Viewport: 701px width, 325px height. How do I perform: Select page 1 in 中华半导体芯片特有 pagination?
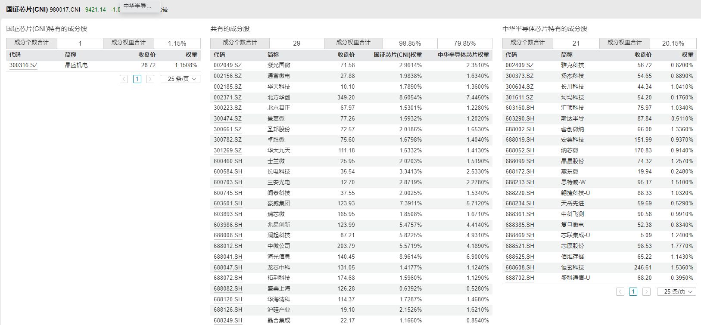coord(633,292)
